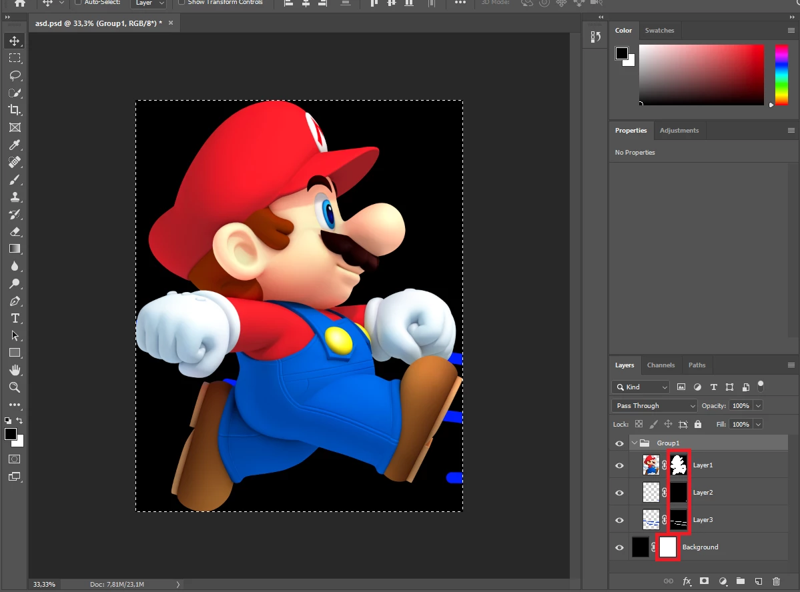Screen dimensions: 800x592
Task: Select the Pen tool
Action: 15,301
